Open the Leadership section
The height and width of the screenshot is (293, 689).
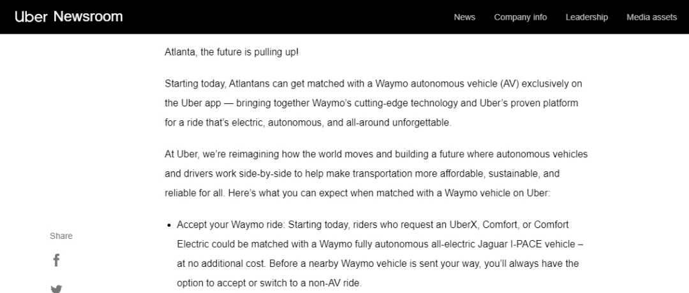click(x=586, y=17)
